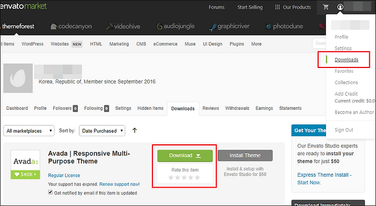Toggle email notification for item updates

point(50,192)
